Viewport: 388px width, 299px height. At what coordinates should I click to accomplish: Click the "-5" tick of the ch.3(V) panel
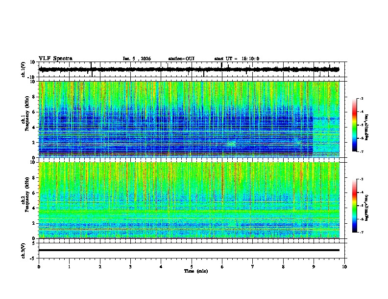pyautogui.click(x=33, y=258)
